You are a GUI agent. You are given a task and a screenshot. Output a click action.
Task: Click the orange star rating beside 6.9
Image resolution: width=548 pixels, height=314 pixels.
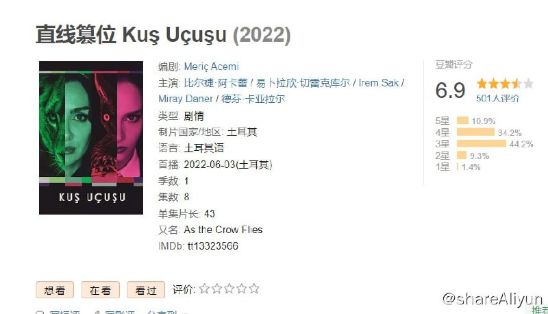point(505,84)
